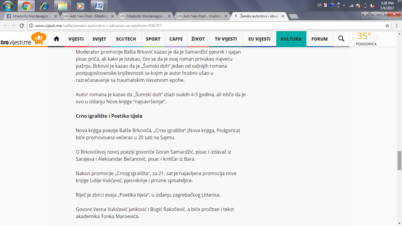Go to the SPORT menu section

point(153,39)
